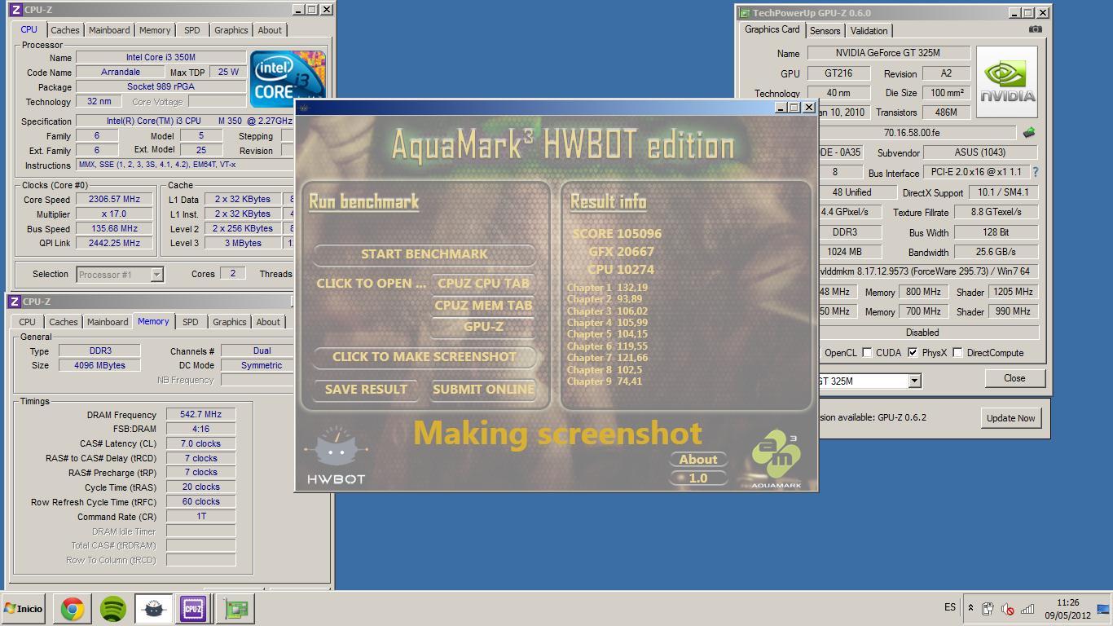
Task: Click the show desktop tray icon
Action: 1103,609
